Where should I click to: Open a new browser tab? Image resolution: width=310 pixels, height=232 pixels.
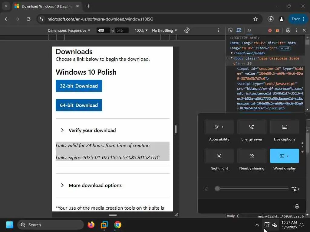(x=88, y=6)
